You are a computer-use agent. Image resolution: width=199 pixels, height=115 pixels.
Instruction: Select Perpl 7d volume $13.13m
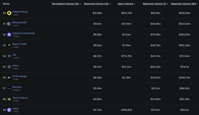coord(156,110)
